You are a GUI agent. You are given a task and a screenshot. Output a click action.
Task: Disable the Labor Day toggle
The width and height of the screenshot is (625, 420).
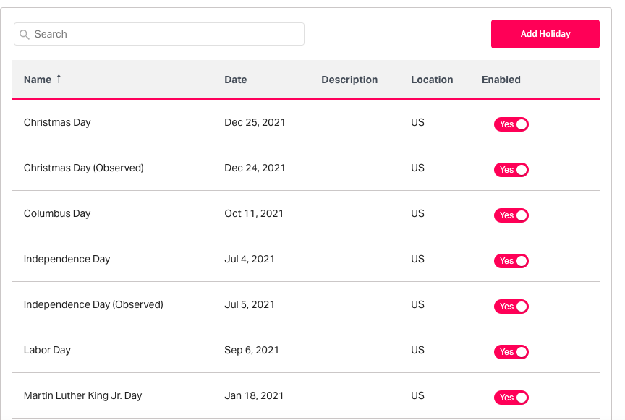click(x=511, y=352)
